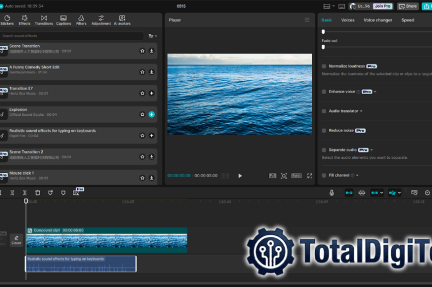Delete the selected clip with trash icon
The height and width of the screenshot is (287, 432).
[x=38, y=193]
